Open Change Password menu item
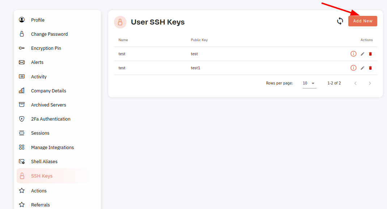This screenshot has width=387, height=209. 49,34
